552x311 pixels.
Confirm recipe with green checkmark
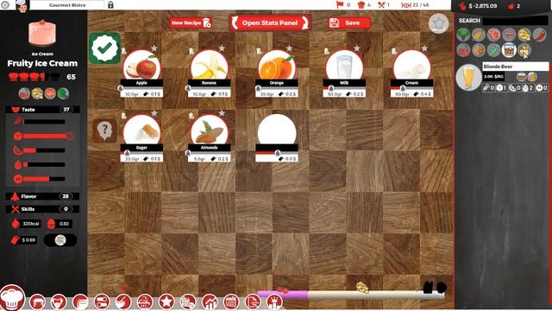pos(104,48)
